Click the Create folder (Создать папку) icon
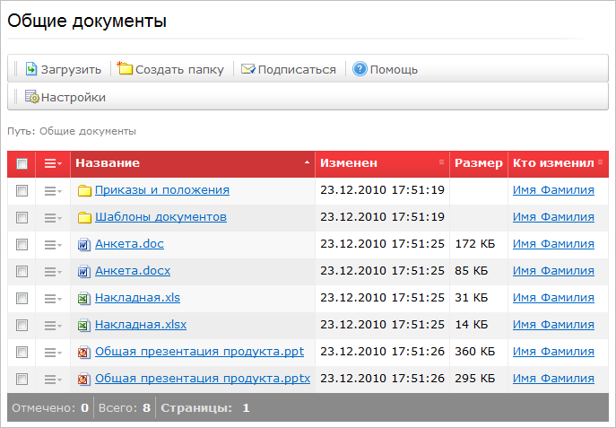Screen dimensions: 616x428 pos(125,69)
